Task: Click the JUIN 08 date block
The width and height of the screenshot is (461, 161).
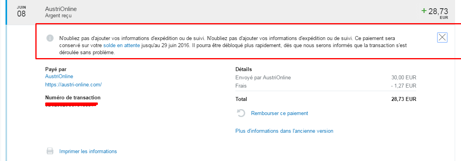Action: 21,11
